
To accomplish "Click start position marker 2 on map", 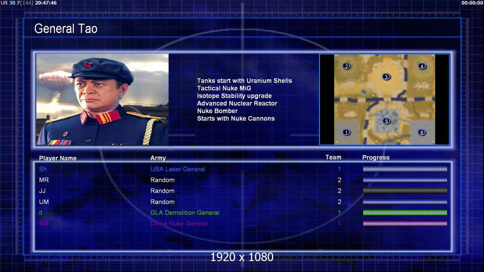I will pyautogui.click(x=346, y=66).
